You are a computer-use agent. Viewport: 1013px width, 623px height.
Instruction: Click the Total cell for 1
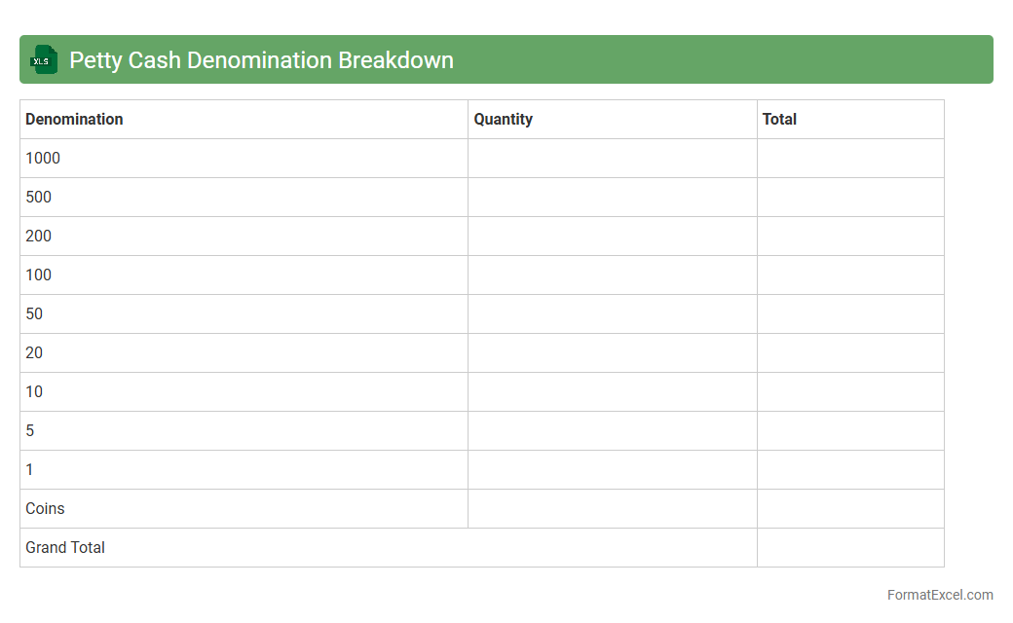point(849,469)
